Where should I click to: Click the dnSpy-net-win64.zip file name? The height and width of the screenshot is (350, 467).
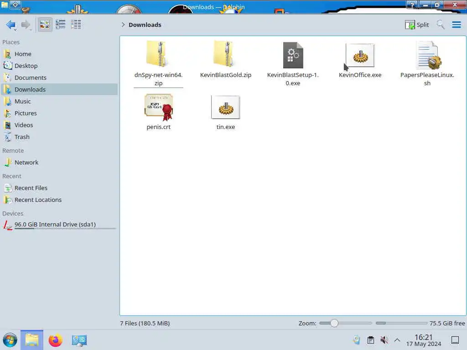[158, 79]
